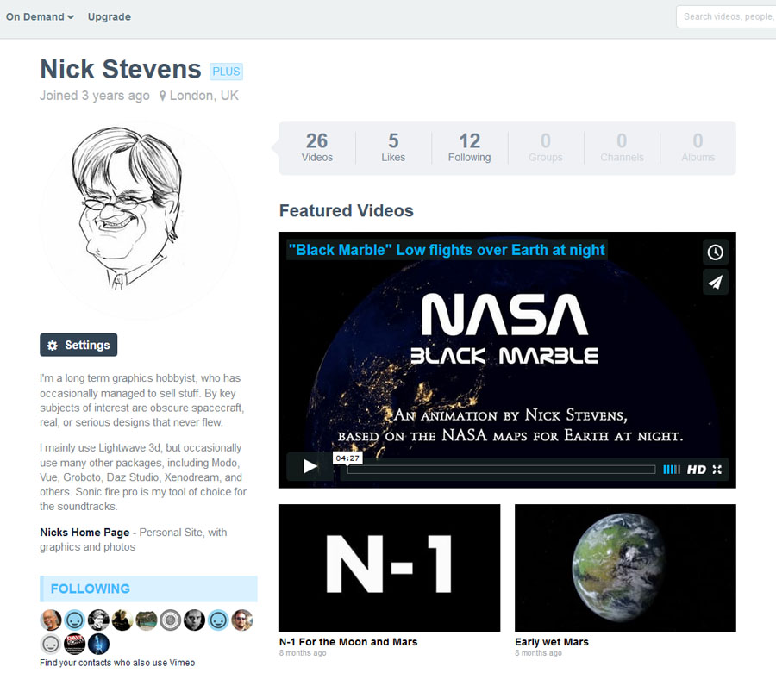Click the video progress bar in the player
The width and height of the screenshot is (776, 673).
[x=501, y=470]
